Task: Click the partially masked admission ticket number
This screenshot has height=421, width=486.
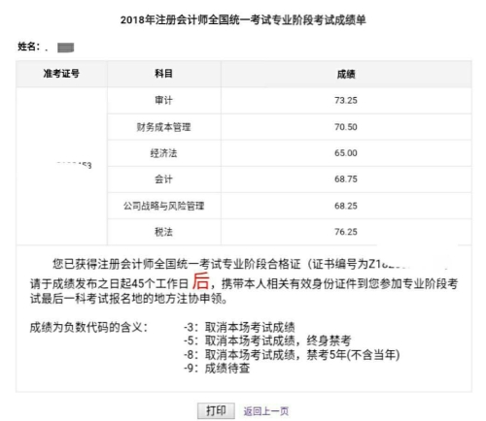Action: pyautogui.click(x=74, y=165)
